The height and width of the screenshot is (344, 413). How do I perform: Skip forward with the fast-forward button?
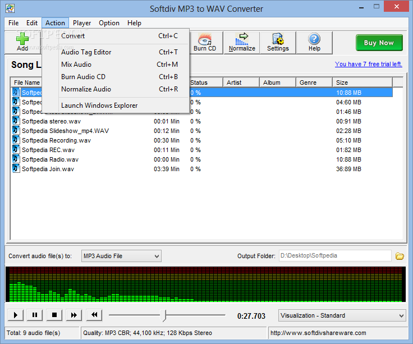click(74, 315)
